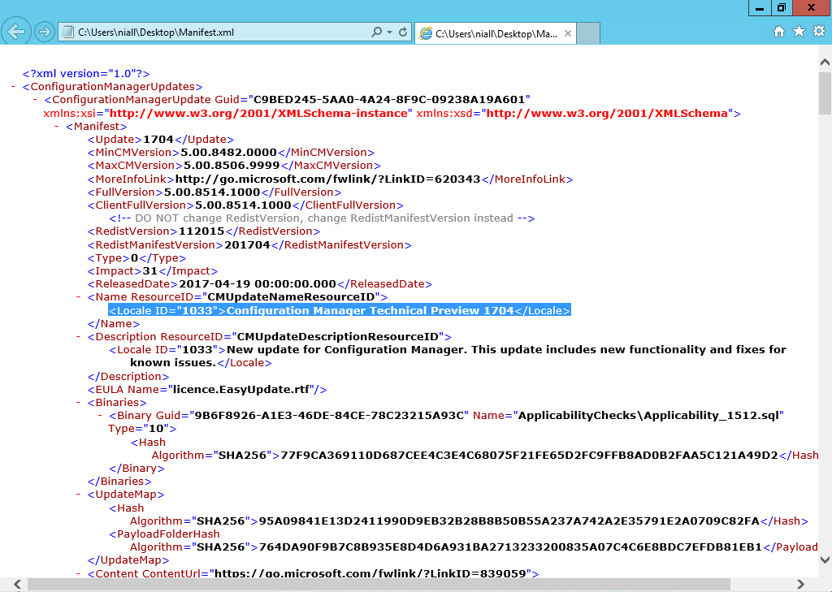This screenshot has width=832, height=592.
Task: Click the closing Binaries tag
Action: coord(119,481)
